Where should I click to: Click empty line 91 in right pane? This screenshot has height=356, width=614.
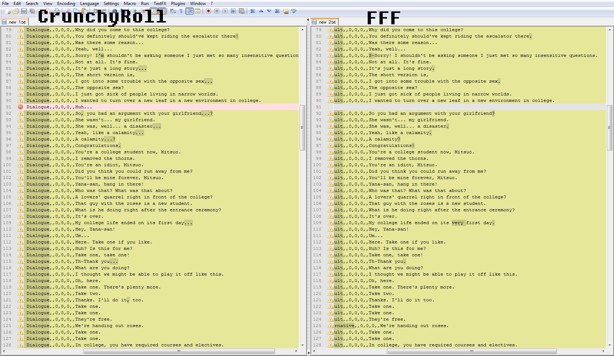[470, 107]
